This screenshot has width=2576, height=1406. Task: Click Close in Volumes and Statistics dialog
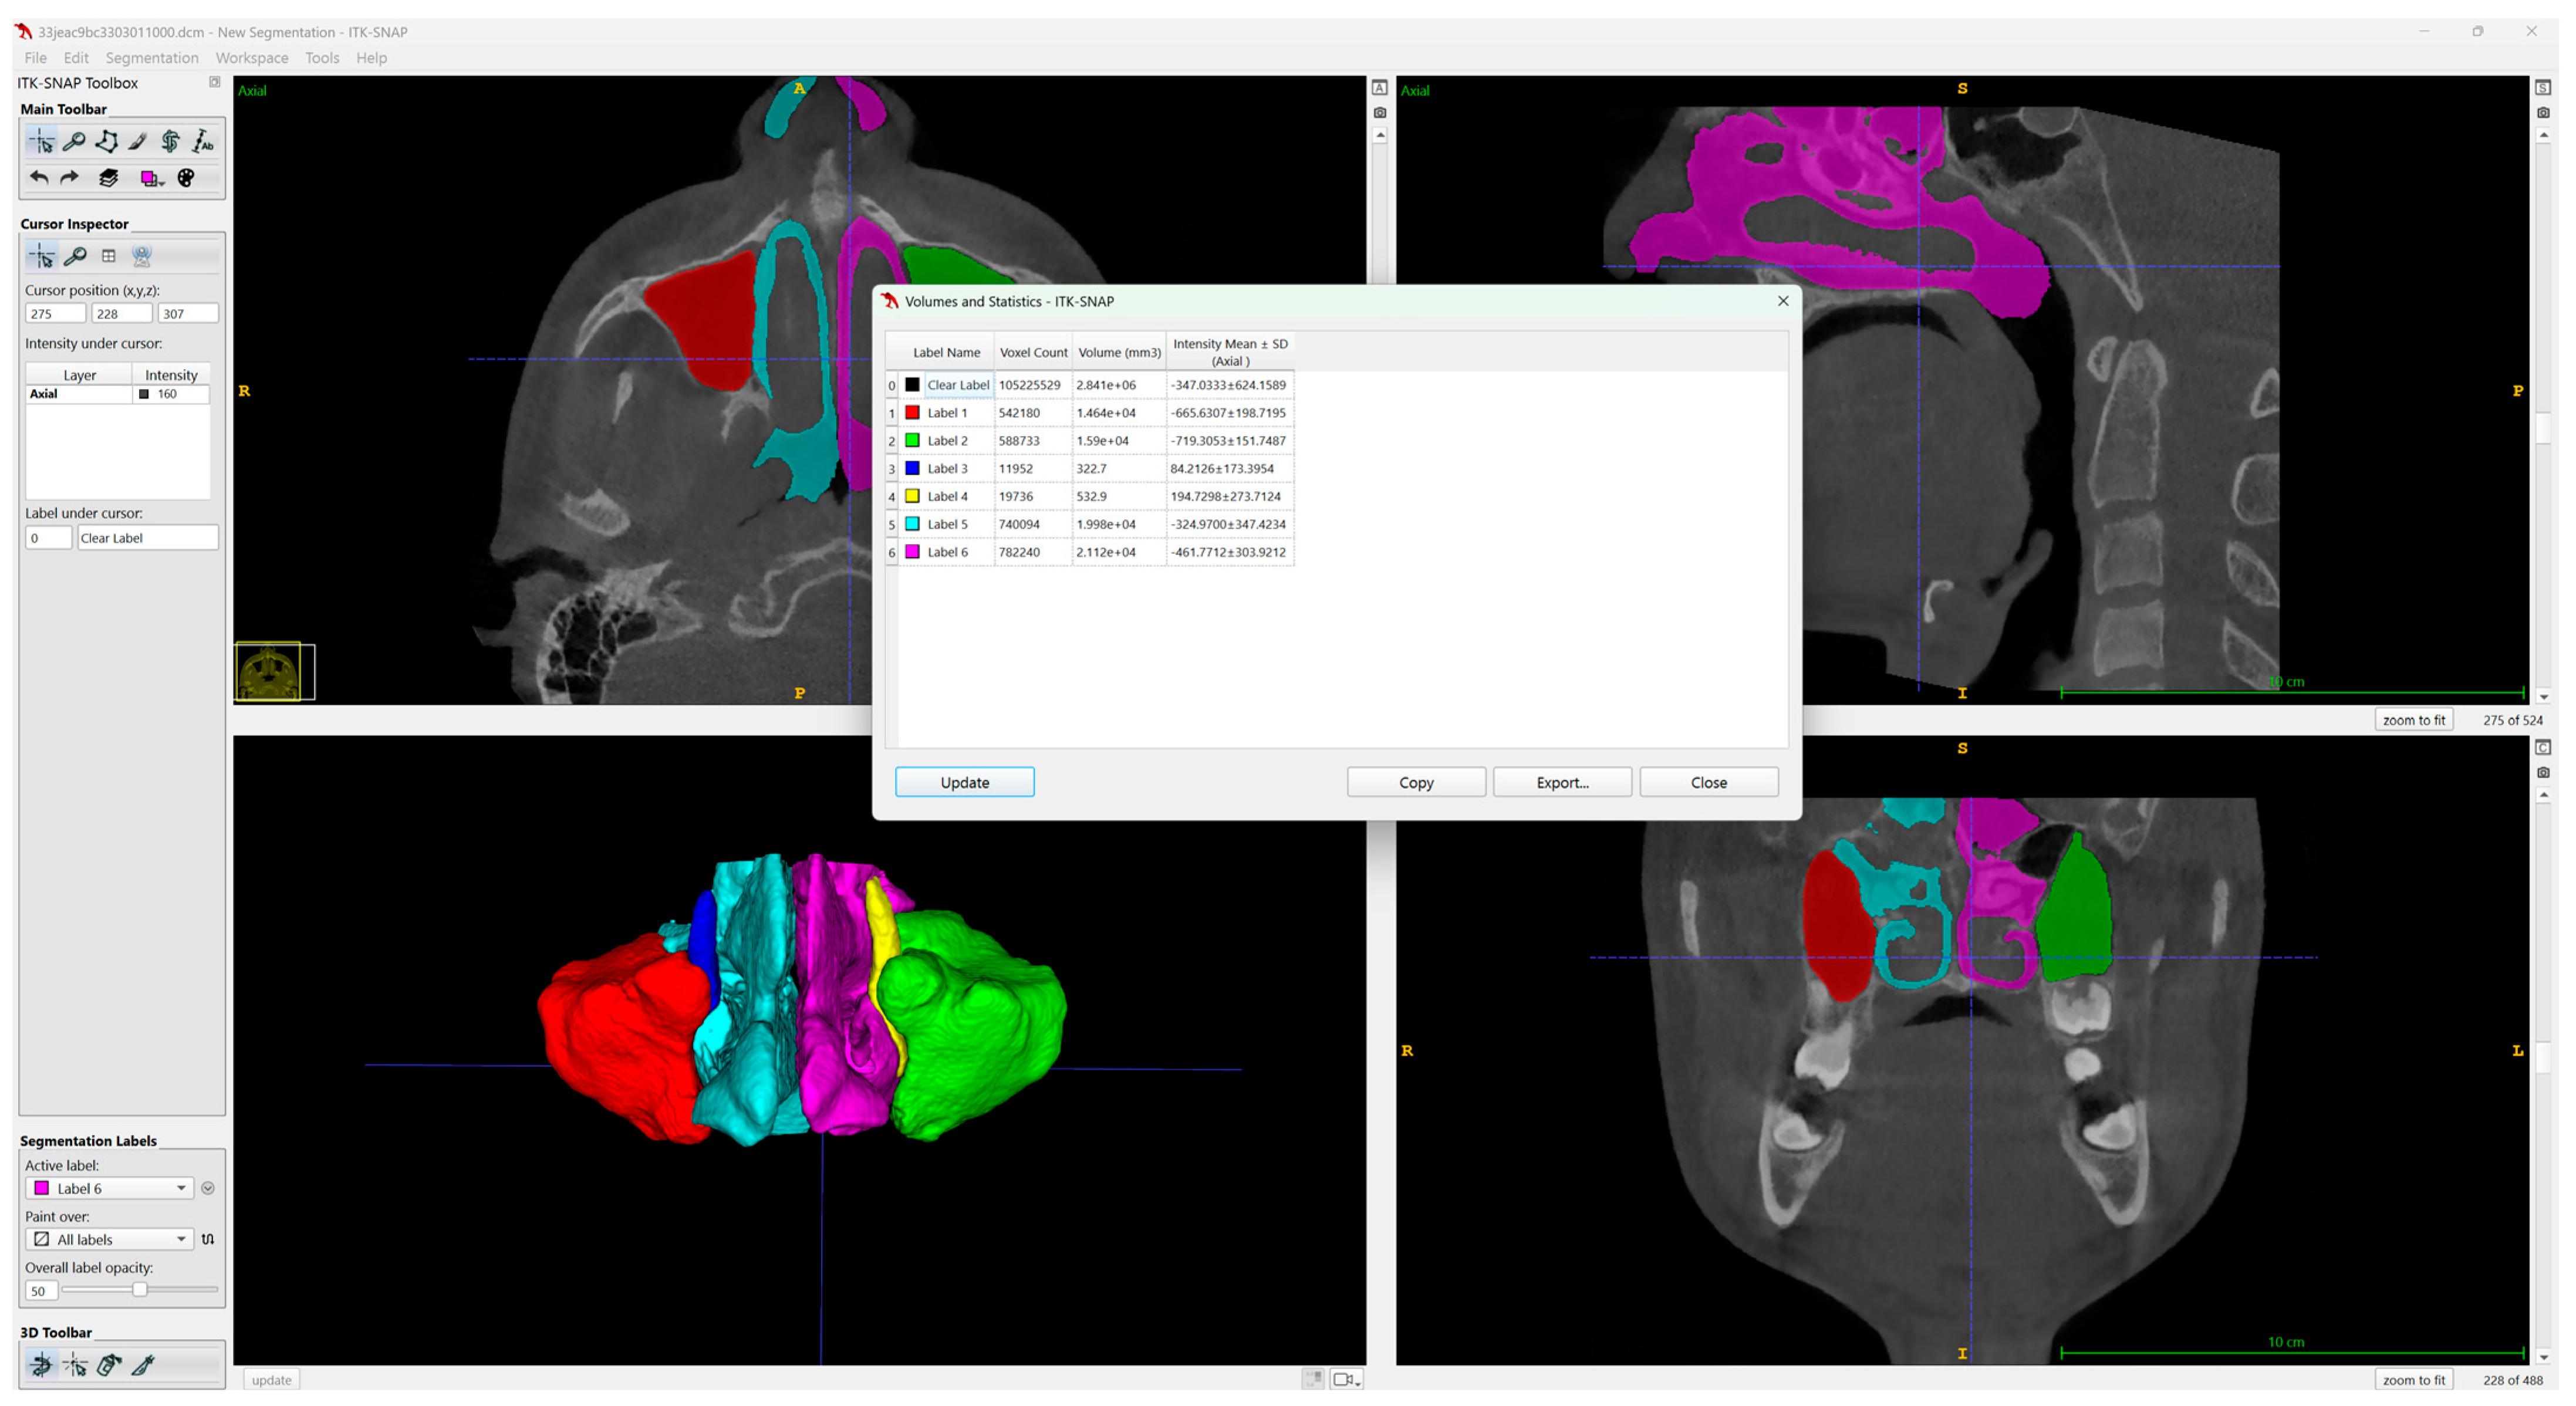(1709, 782)
